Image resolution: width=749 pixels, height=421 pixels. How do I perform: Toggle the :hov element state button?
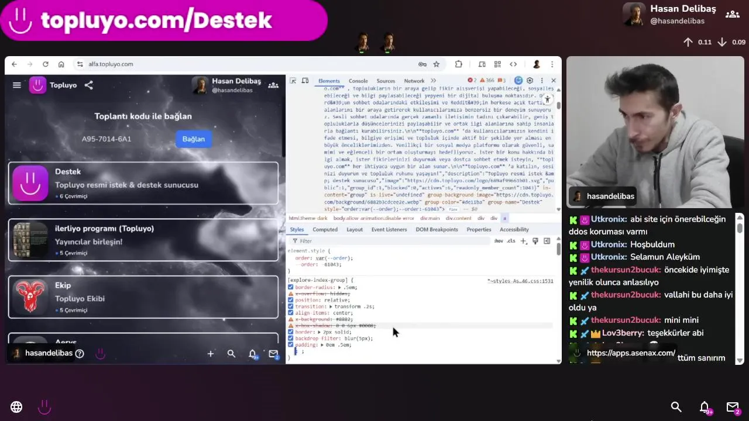click(499, 241)
